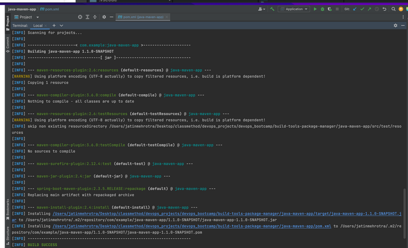Viewport: 408px width, 248px height.
Task: Click Git update project arrow
Action: pos(355,9)
